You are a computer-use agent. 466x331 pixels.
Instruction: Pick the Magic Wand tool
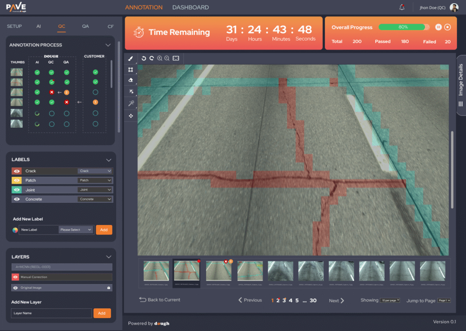click(x=131, y=103)
